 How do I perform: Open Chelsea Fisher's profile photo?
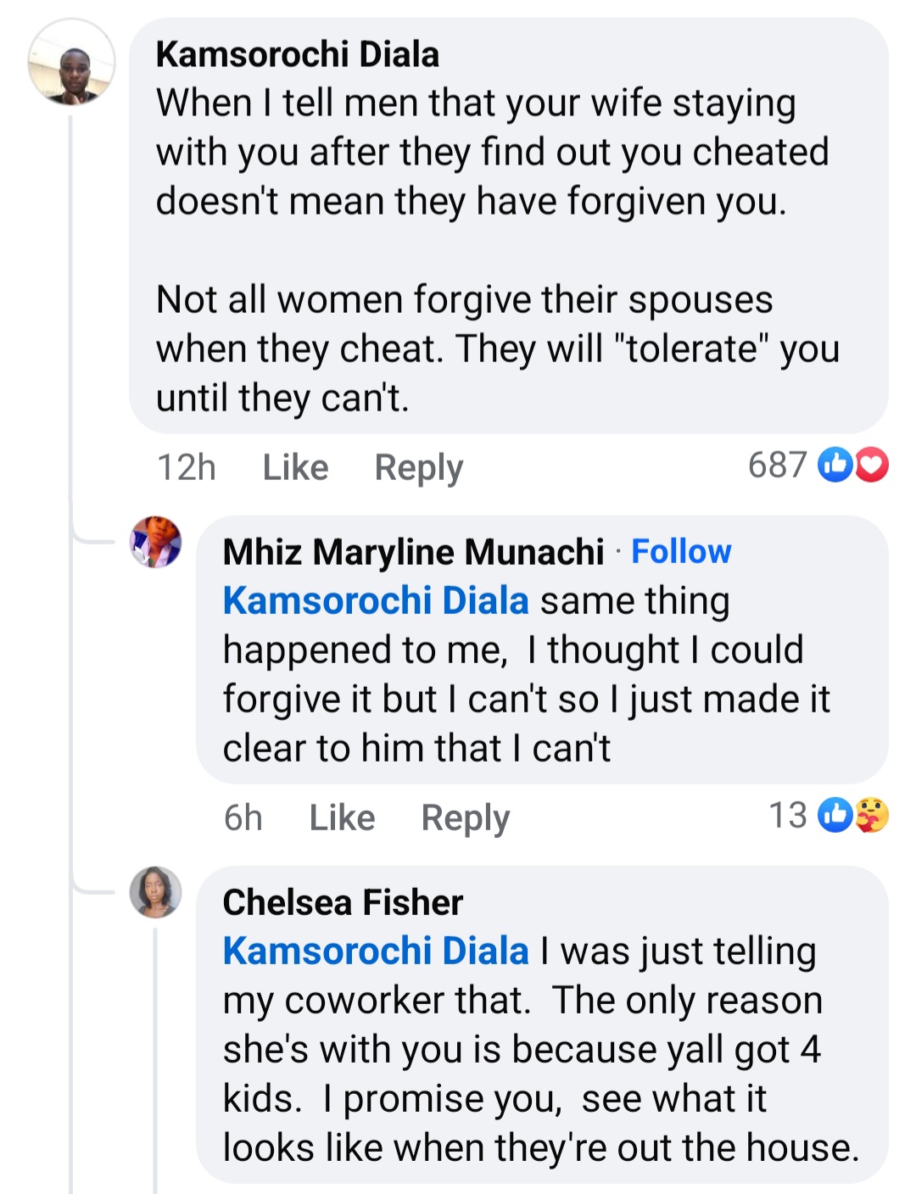[155, 891]
